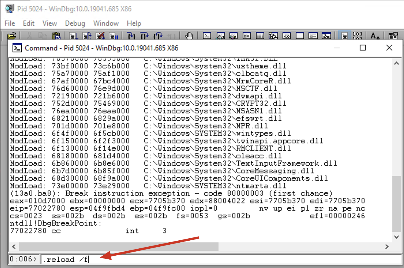Click the Stop Debugging icon
404x268 pixels.
pyautogui.click(x=100, y=36)
